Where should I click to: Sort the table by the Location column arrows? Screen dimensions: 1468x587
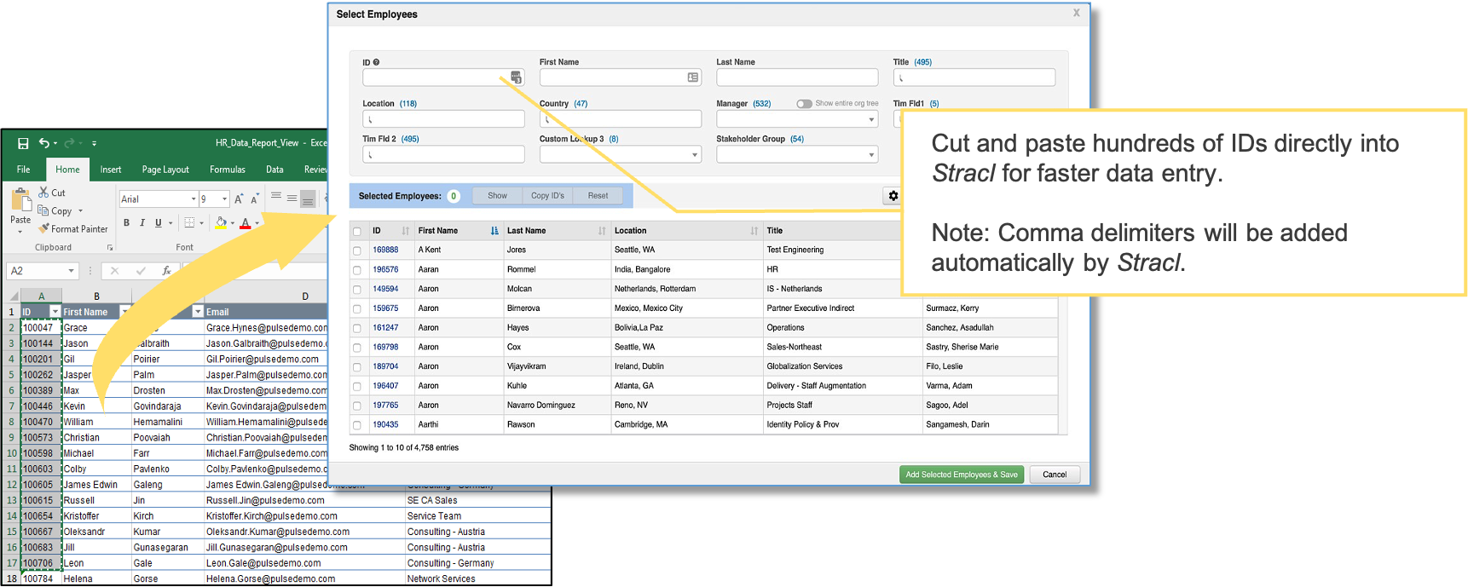click(754, 231)
